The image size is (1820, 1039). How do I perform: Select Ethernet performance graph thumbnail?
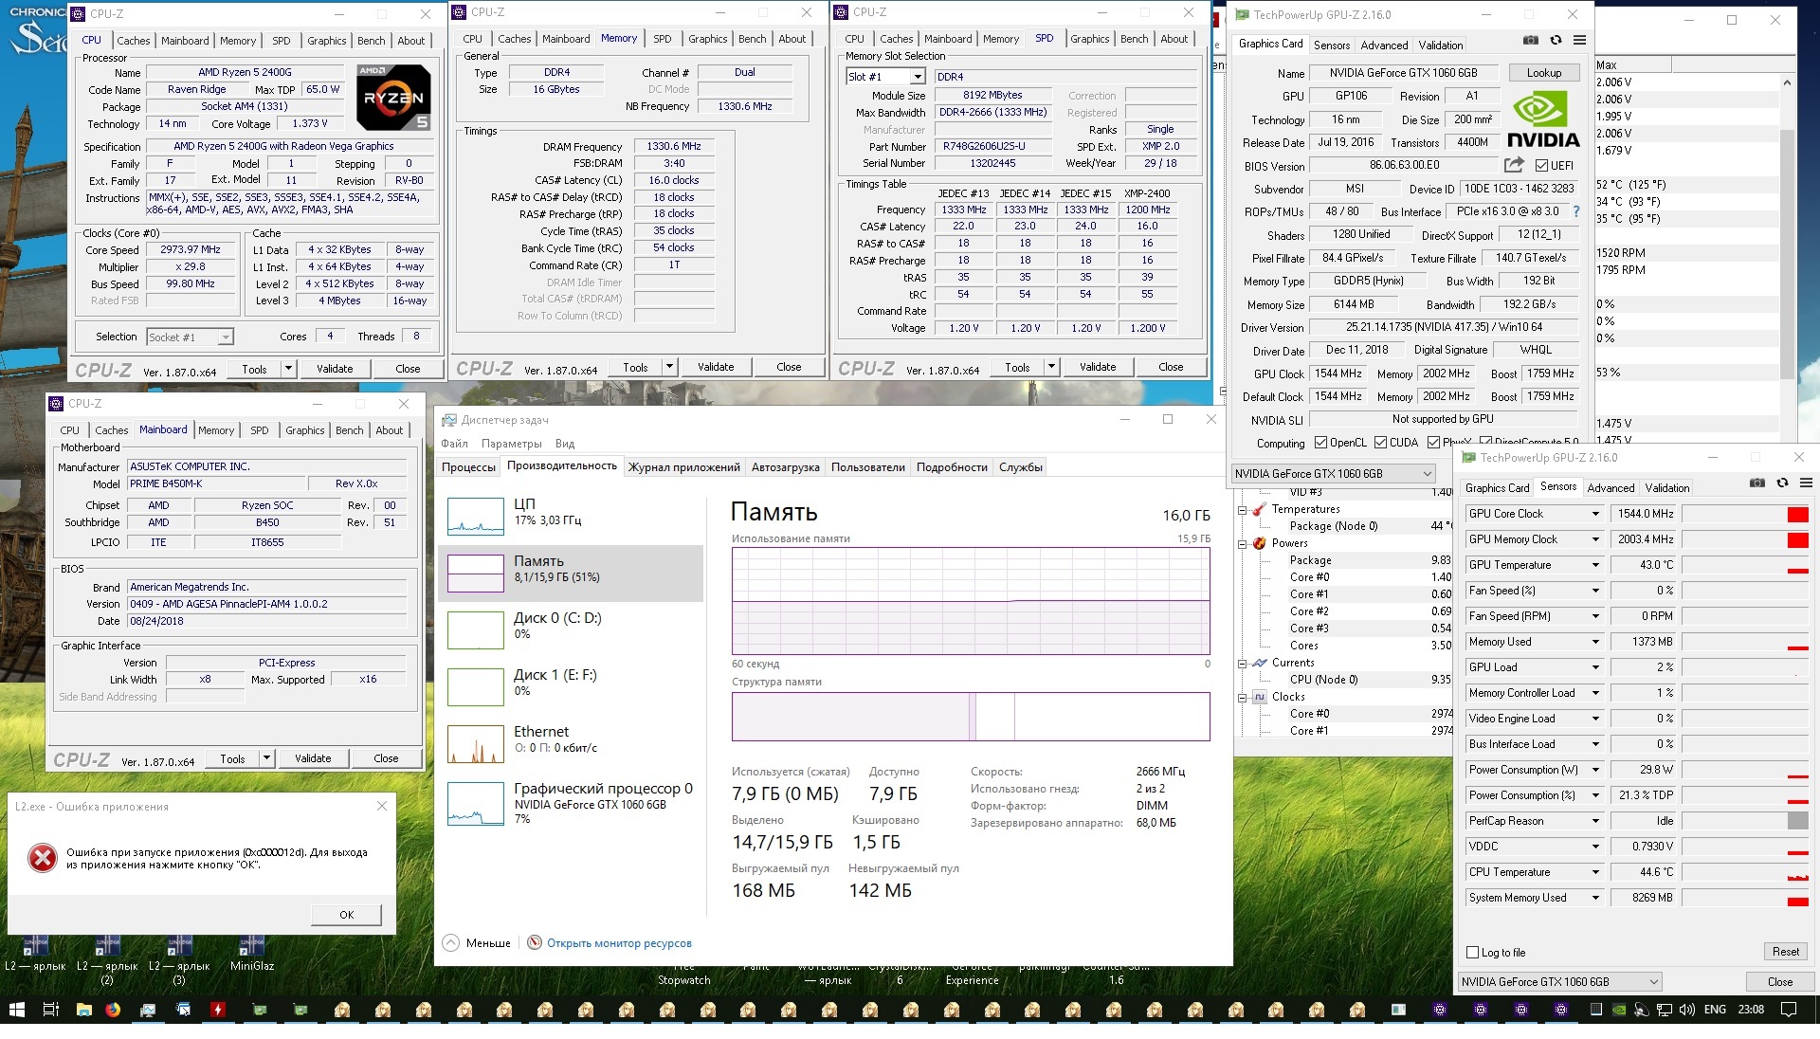[475, 744]
